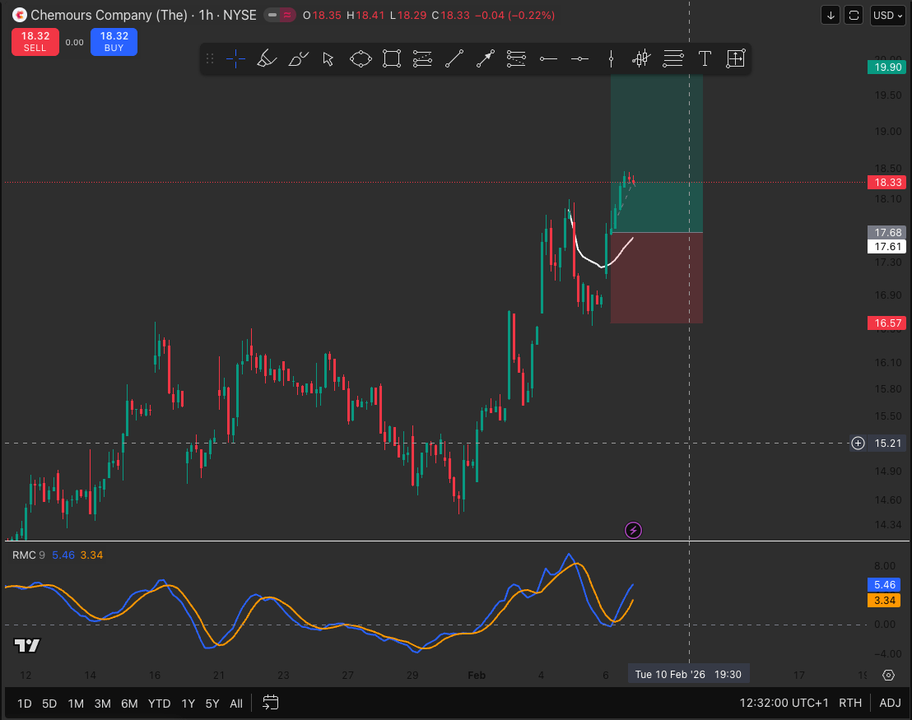
Task: Open chart time axis settings gear
Action: 888,676
